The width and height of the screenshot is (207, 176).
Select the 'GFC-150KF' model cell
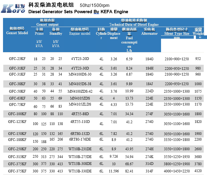(x=17, y=134)
